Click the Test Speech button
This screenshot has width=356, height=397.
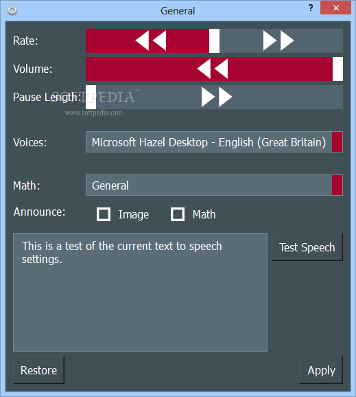[307, 247]
